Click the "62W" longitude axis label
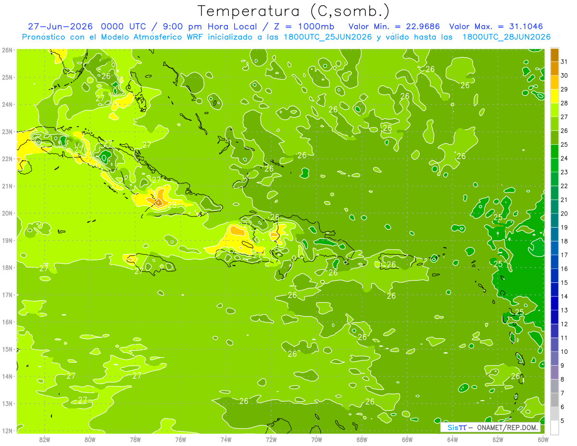Screen dimensions: 577x446 click(x=498, y=439)
